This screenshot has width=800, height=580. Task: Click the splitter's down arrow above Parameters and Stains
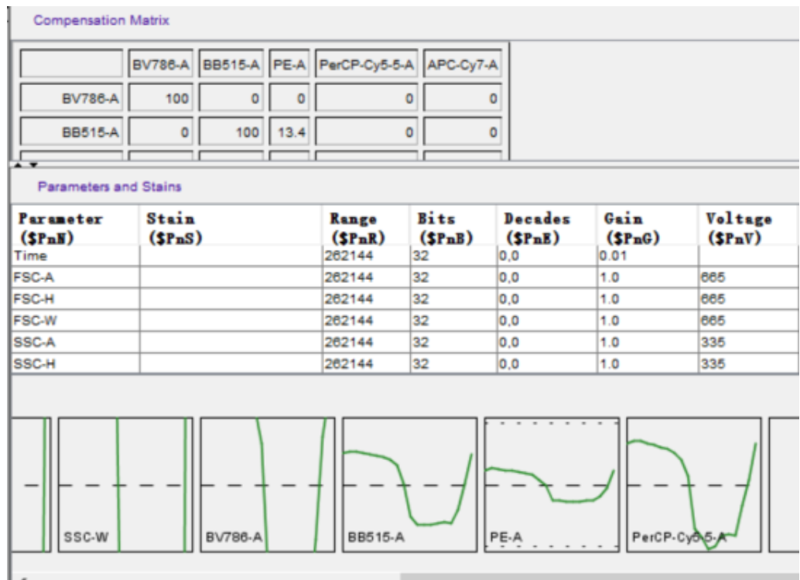pyautogui.click(x=34, y=165)
